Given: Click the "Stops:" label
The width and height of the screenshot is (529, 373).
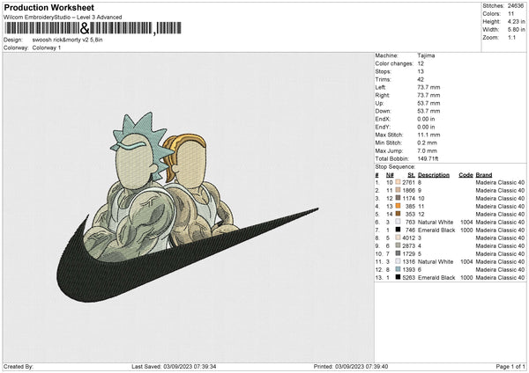Looking at the screenshot, I should click(x=384, y=71).
